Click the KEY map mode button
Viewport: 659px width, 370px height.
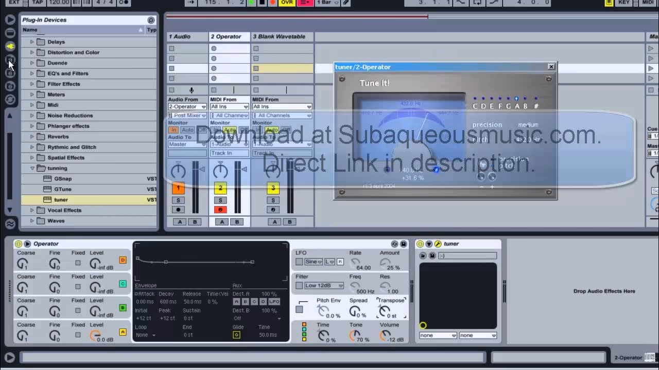pyautogui.click(x=623, y=3)
